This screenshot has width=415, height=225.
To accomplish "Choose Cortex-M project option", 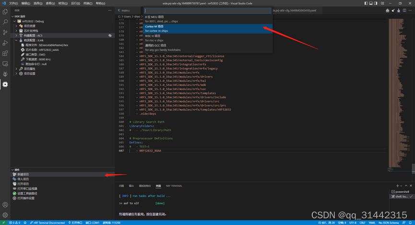I will (208, 29).
